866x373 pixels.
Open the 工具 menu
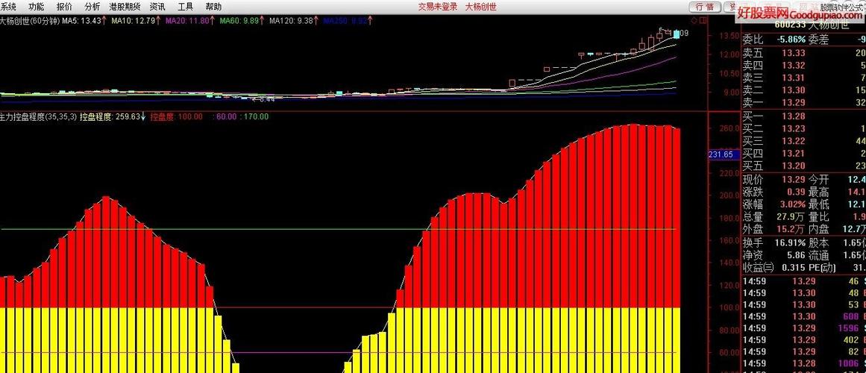[x=186, y=7]
